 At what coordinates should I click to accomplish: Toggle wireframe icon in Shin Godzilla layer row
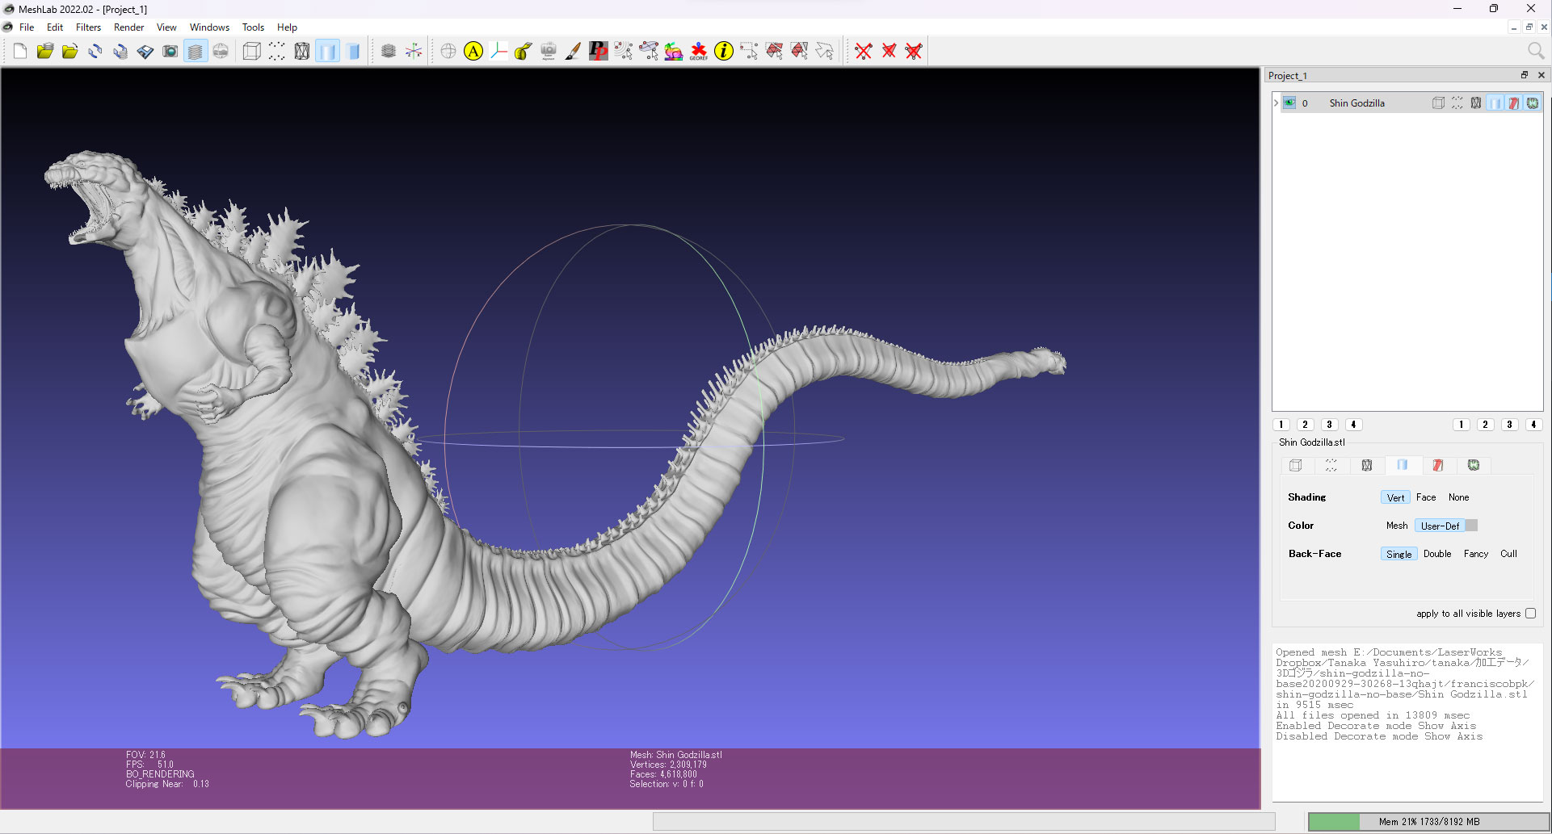click(x=1476, y=103)
